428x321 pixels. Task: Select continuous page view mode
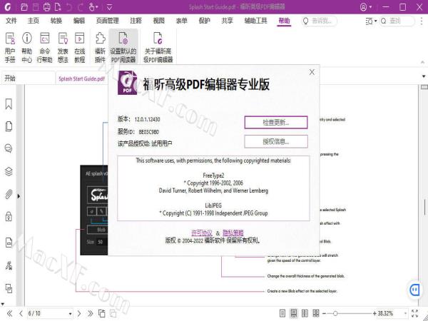(294, 313)
